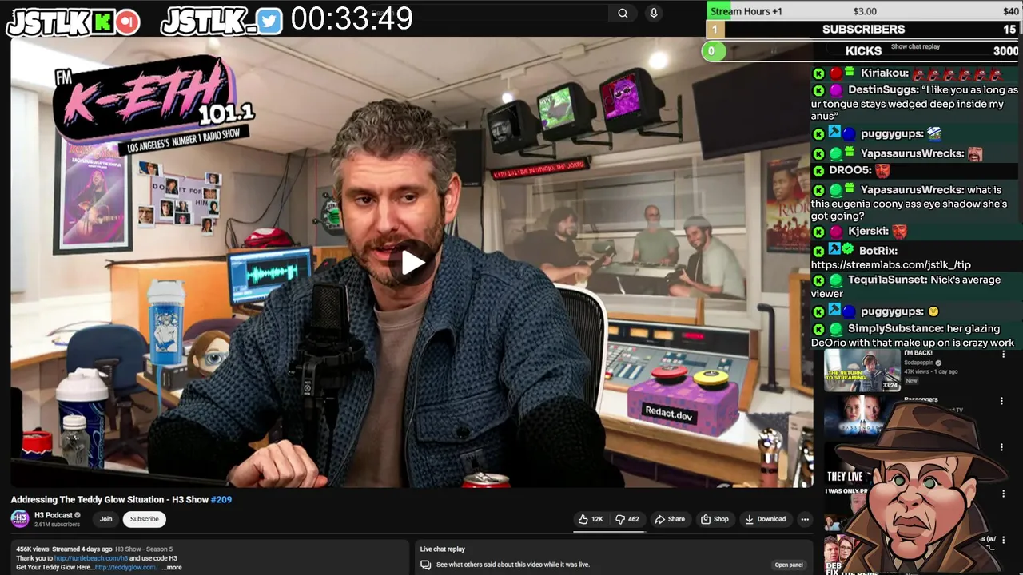Click the DestinSuggs username in chat
Image resolution: width=1023 pixels, height=575 pixels.
883,90
